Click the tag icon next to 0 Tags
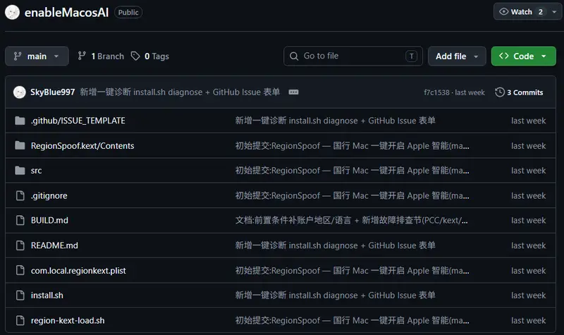This screenshot has width=564, height=335. [135, 56]
